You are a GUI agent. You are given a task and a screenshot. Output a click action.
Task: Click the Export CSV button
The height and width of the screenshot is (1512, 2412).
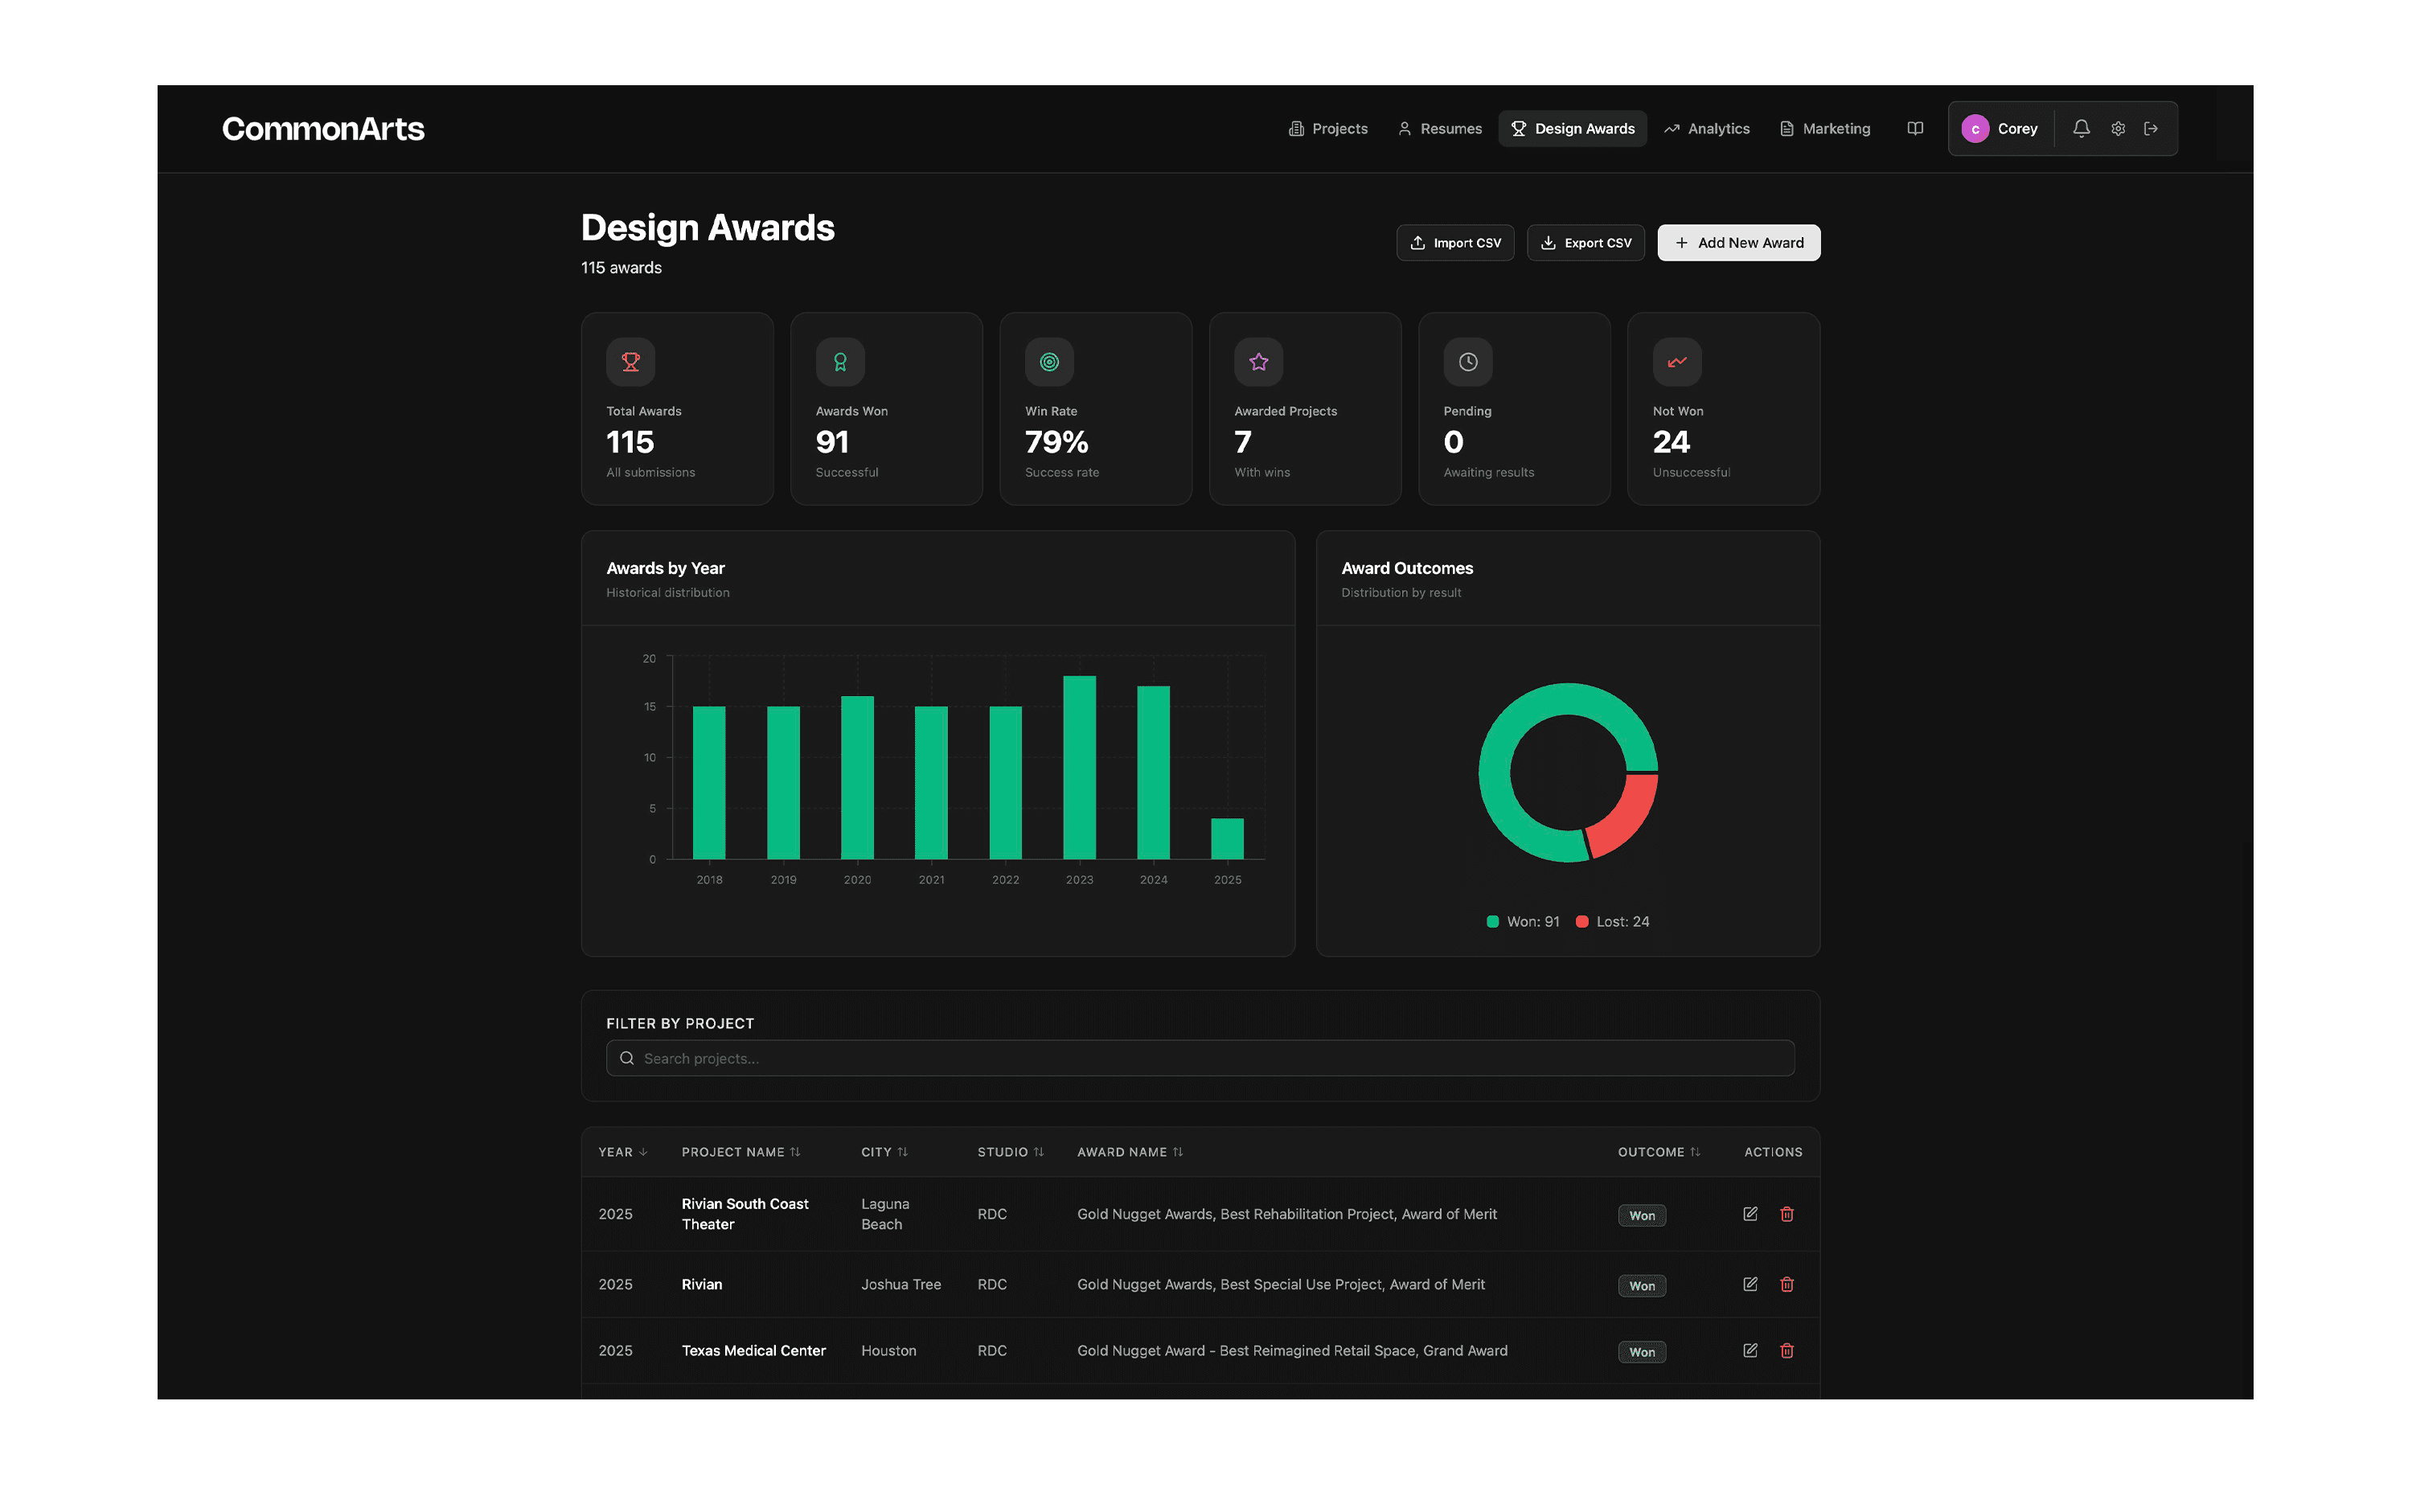[x=1585, y=243]
